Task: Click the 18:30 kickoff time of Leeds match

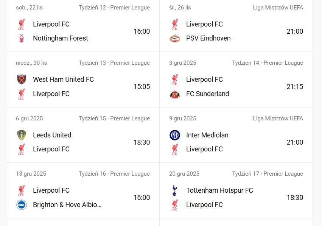Action: pos(142,142)
